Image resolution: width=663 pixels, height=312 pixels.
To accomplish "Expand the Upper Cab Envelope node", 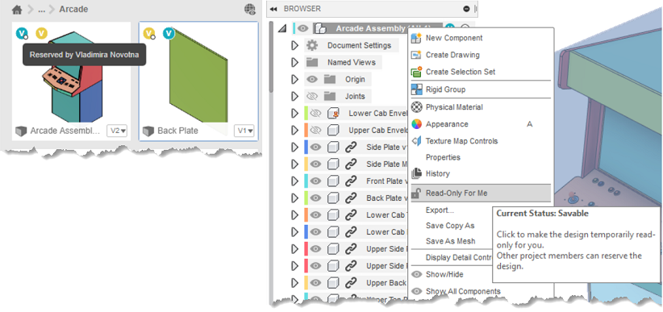I will (x=295, y=131).
